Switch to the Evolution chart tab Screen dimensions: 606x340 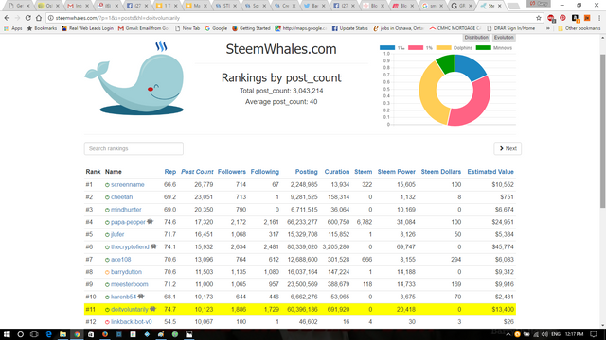coord(504,38)
